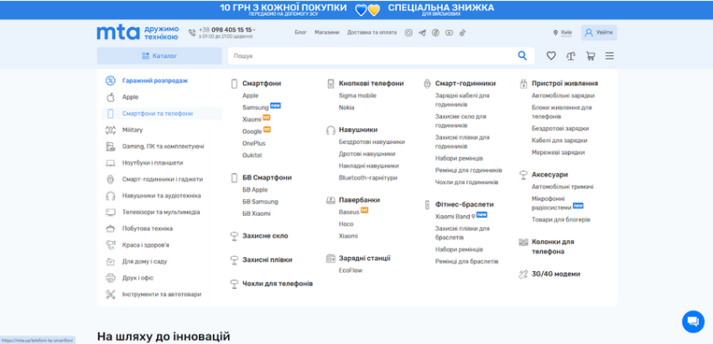
Task: Select Навушники та аудіотехніка category
Action: pos(161,196)
